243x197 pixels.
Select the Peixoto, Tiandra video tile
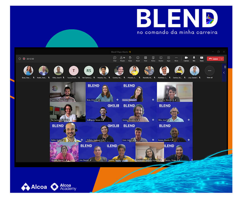(121, 152)
